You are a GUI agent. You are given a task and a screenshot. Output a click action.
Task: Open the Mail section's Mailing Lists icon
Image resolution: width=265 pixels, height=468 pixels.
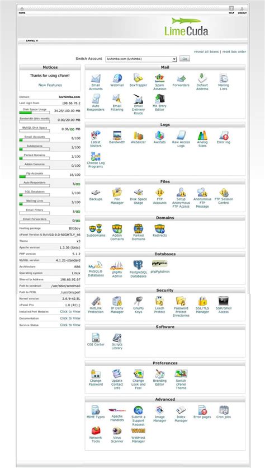click(x=223, y=82)
